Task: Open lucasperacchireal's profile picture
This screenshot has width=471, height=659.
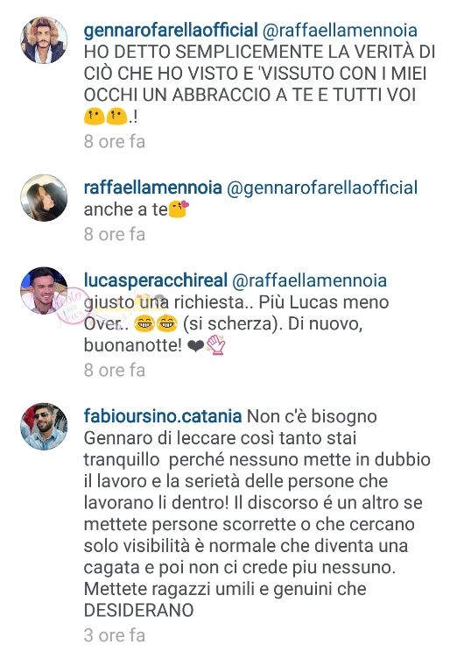Action: 44,290
